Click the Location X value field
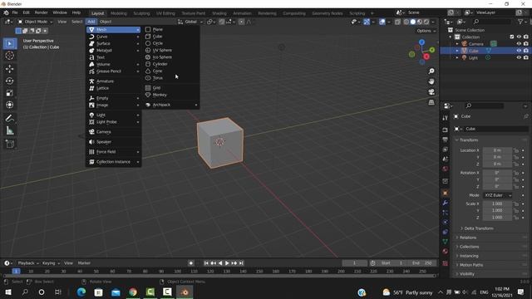Screen dimensions: 532x299 tap(497, 150)
